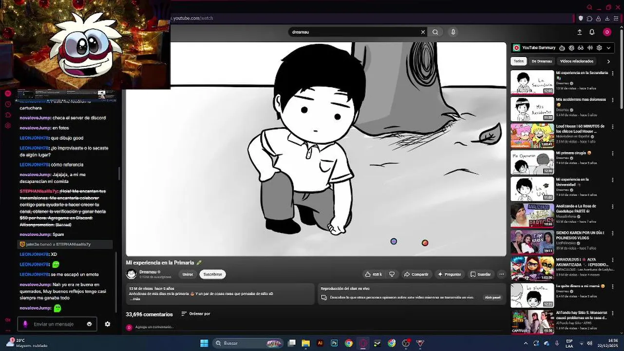Click the purple chat identity icon
This screenshot has height=351, width=624.
(x=25, y=324)
